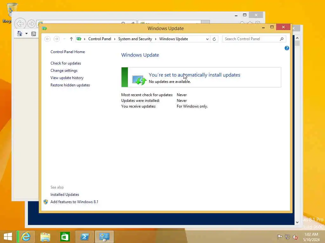
Task: Open Internet Explorer from taskbar
Action: click(26, 237)
